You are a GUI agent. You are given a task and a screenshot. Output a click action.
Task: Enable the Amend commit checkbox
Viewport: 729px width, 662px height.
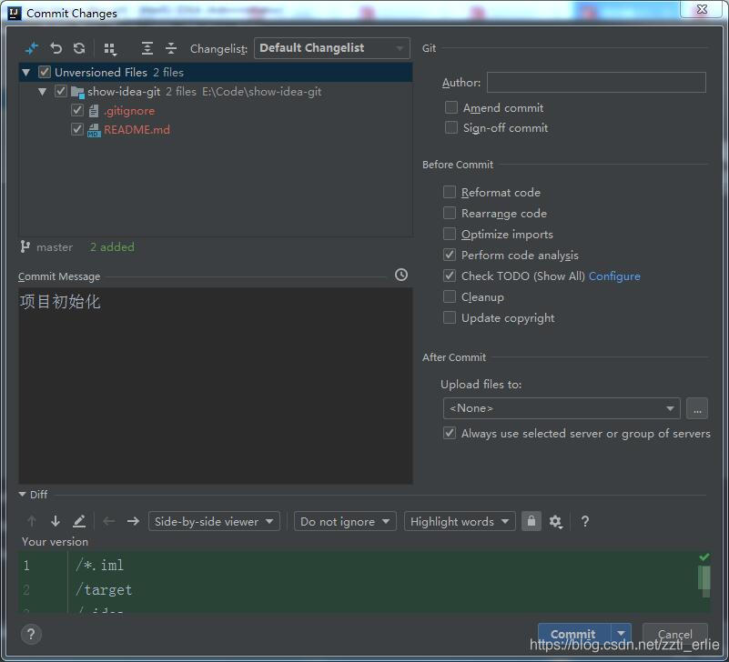(x=451, y=107)
